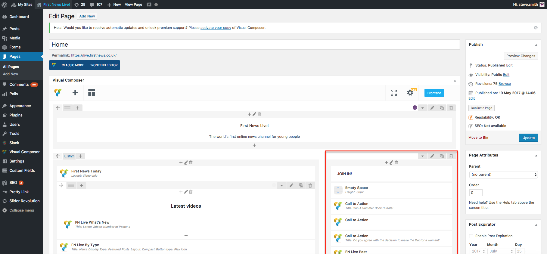Collapse the admin sidebar menu

click(21, 210)
